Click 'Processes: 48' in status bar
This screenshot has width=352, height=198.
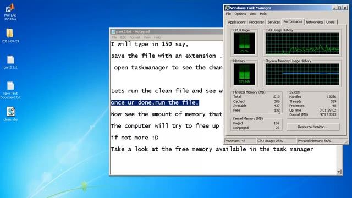click(235, 141)
